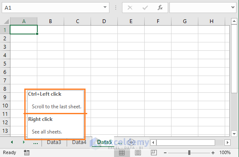Screen dimensions: 239x157
Task: Click the horizontal scrollbar left arrow
Action: point(153,142)
